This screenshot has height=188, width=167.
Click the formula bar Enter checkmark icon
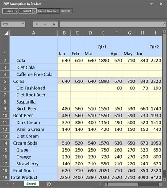pyautogui.click(x=45, y=24)
